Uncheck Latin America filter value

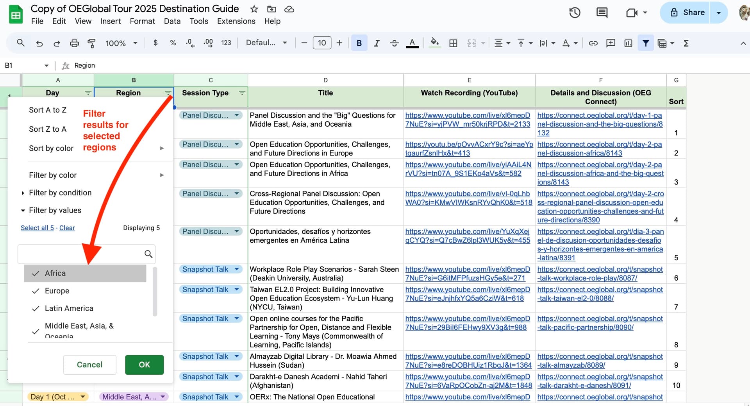tap(69, 308)
